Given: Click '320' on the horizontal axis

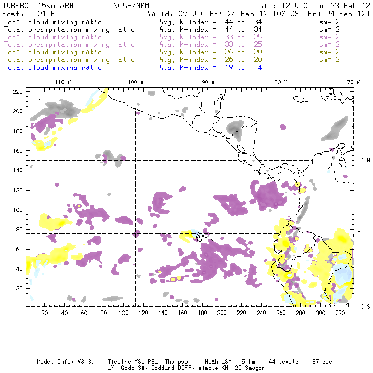Looking at the screenshot, I should pyautogui.click(x=340, y=313).
